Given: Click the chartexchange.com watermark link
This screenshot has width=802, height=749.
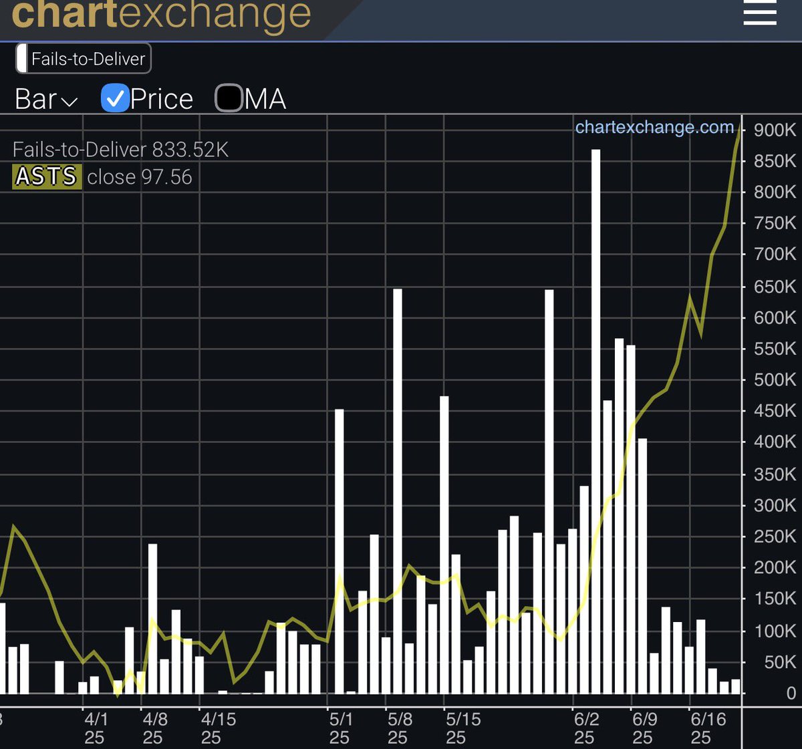Looking at the screenshot, I should [x=654, y=127].
